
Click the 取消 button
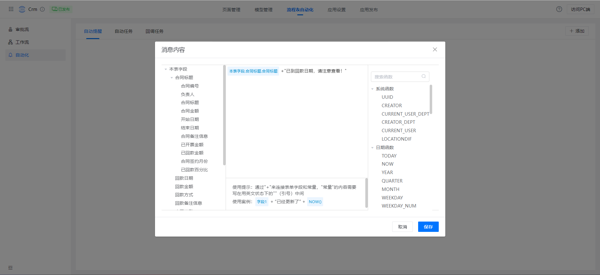point(402,227)
